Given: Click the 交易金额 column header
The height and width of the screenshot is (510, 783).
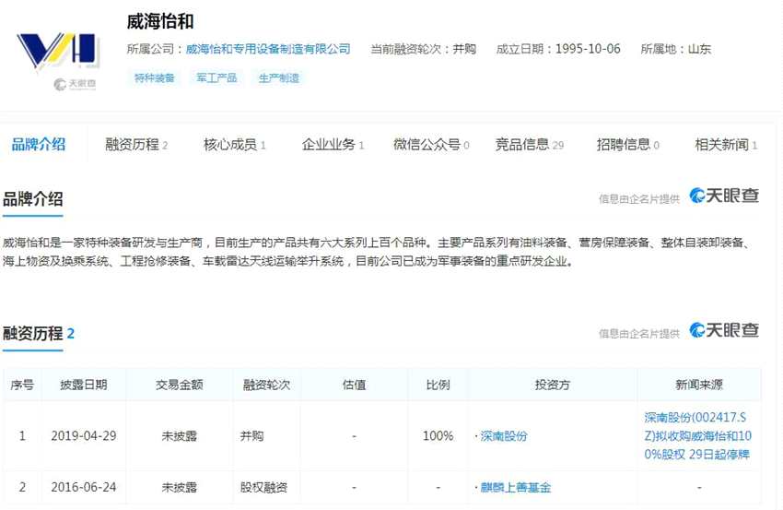Looking at the screenshot, I should coord(179,385).
